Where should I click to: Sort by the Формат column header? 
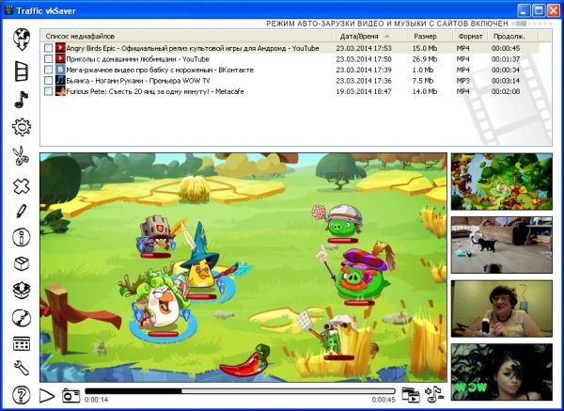(470, 36)
